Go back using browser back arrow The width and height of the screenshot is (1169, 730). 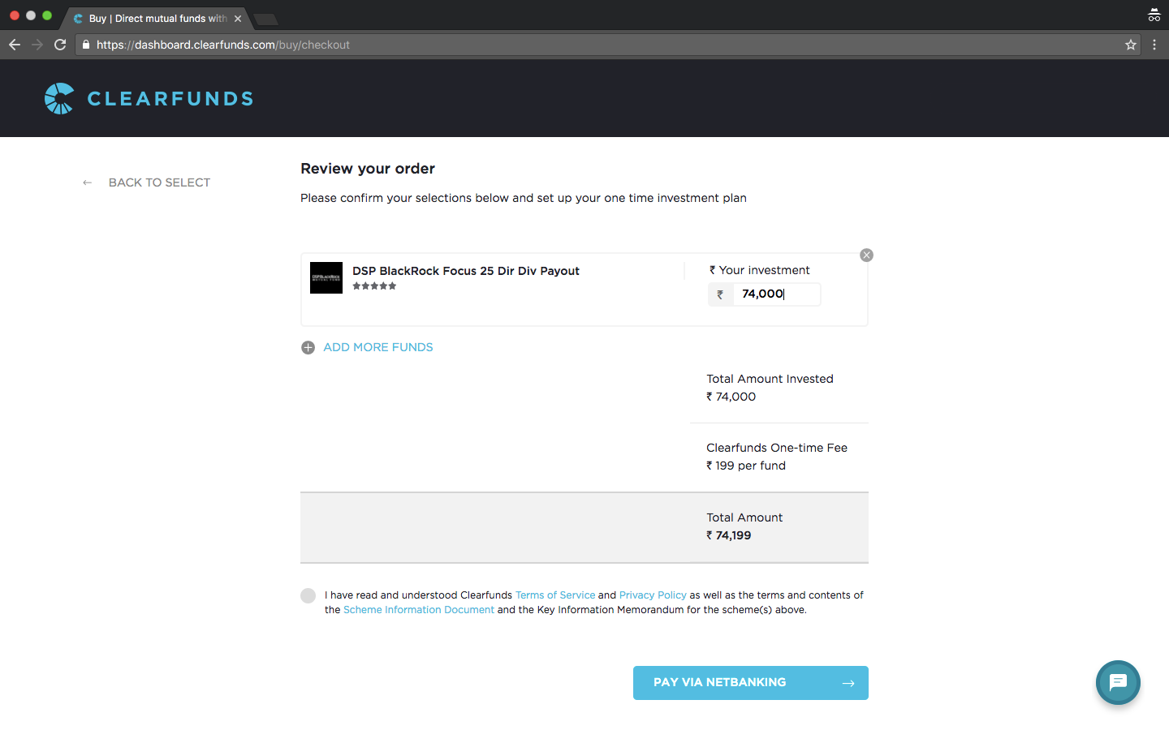[15, 45]
